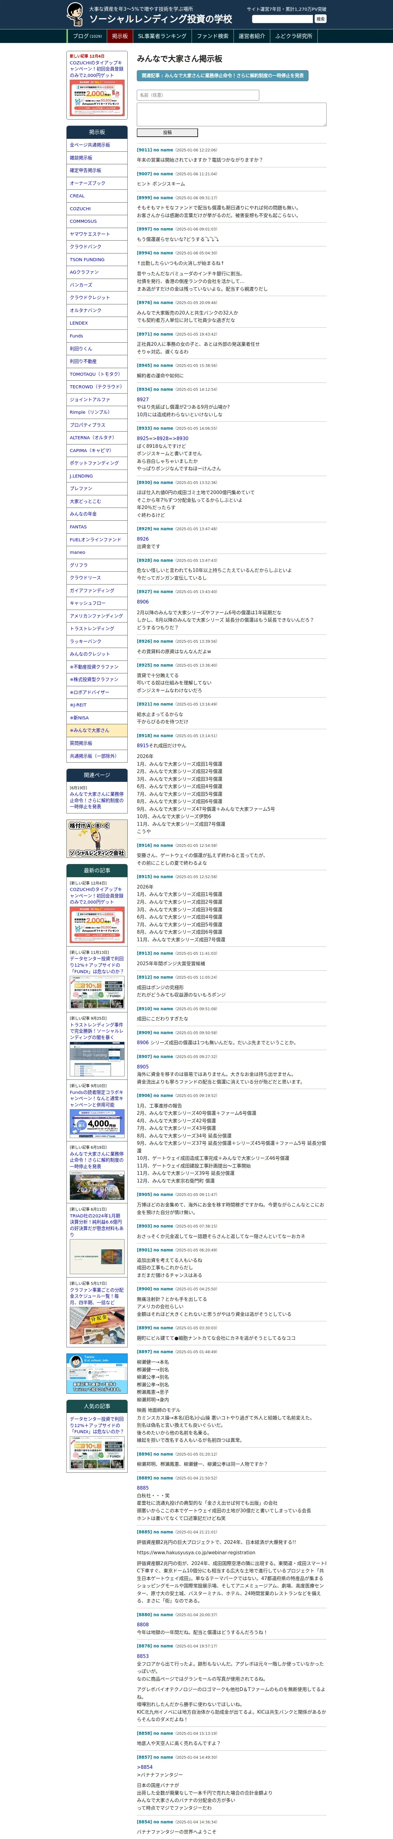This screenshot has height=1839, width=393.
Task: Open Twitter account banner
Action: tap(97, 1373)
